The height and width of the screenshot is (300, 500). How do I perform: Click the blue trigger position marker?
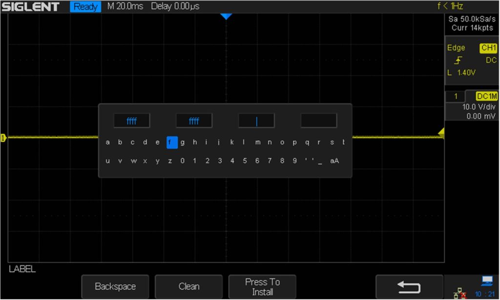(225, 16)
